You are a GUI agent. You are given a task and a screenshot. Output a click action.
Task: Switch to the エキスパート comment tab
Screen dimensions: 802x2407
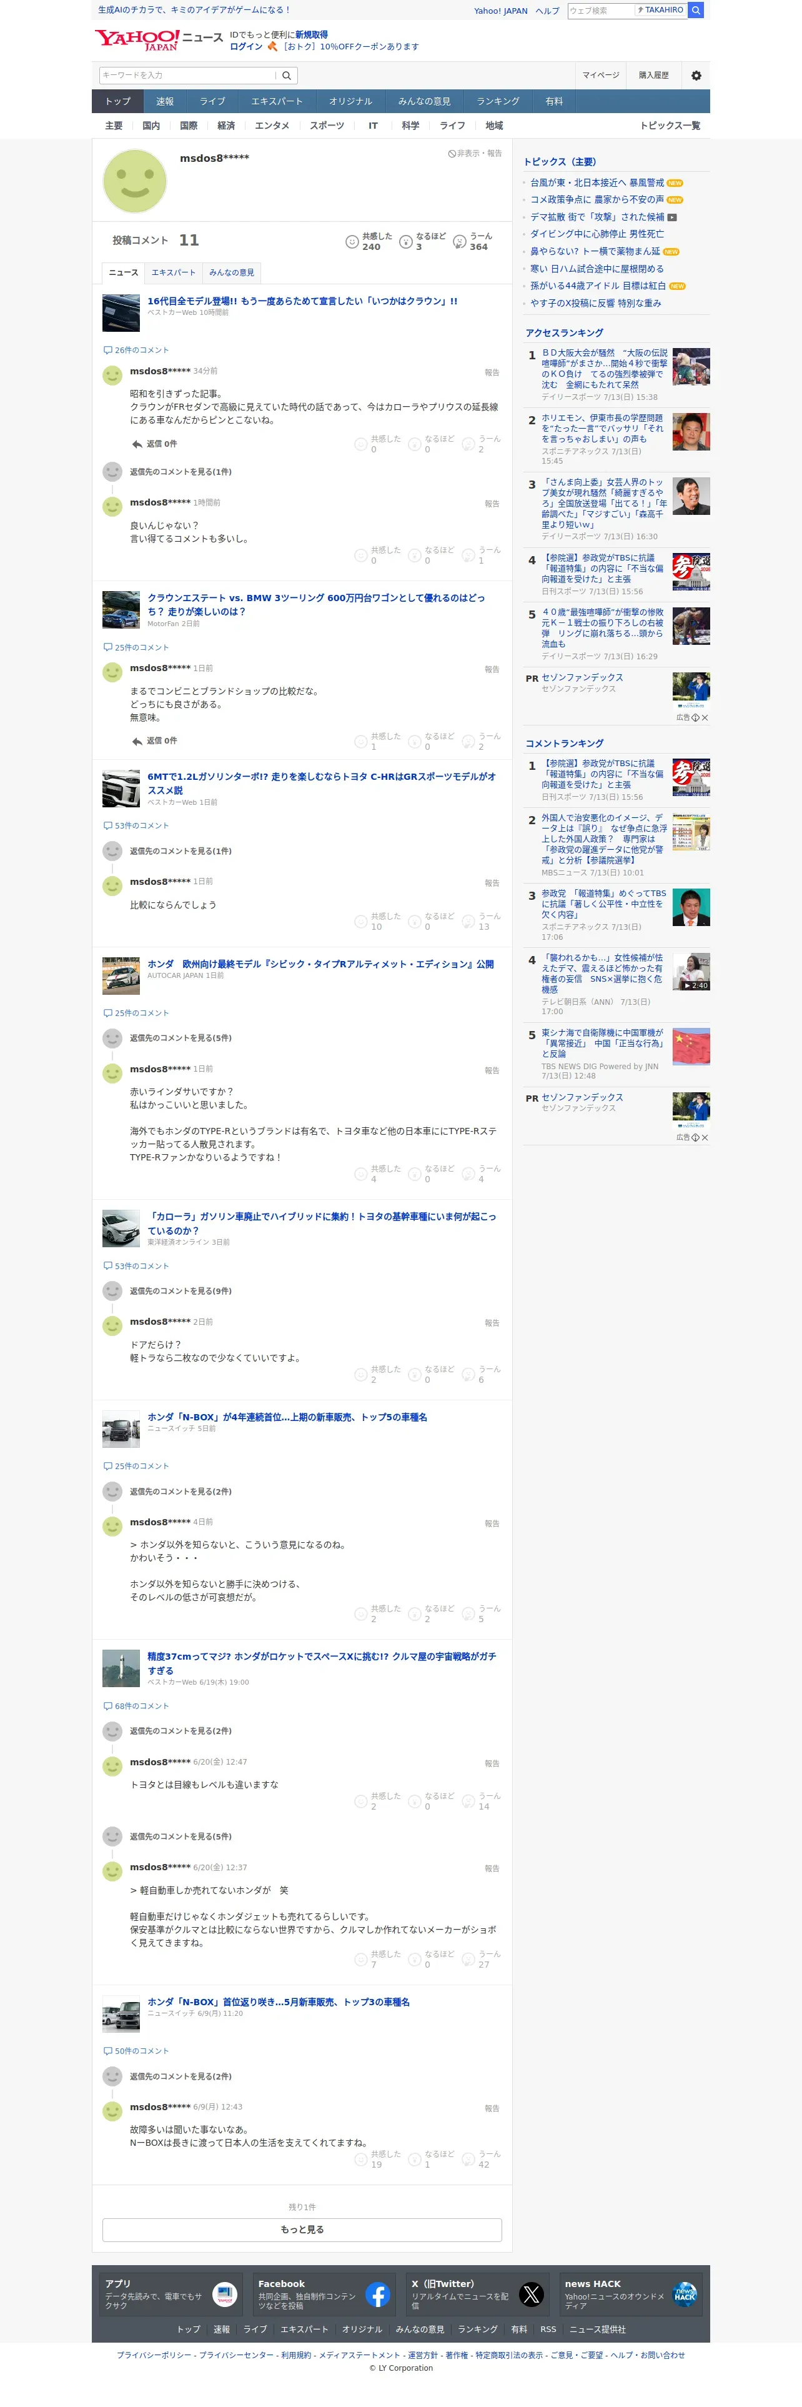click(174, 273)
